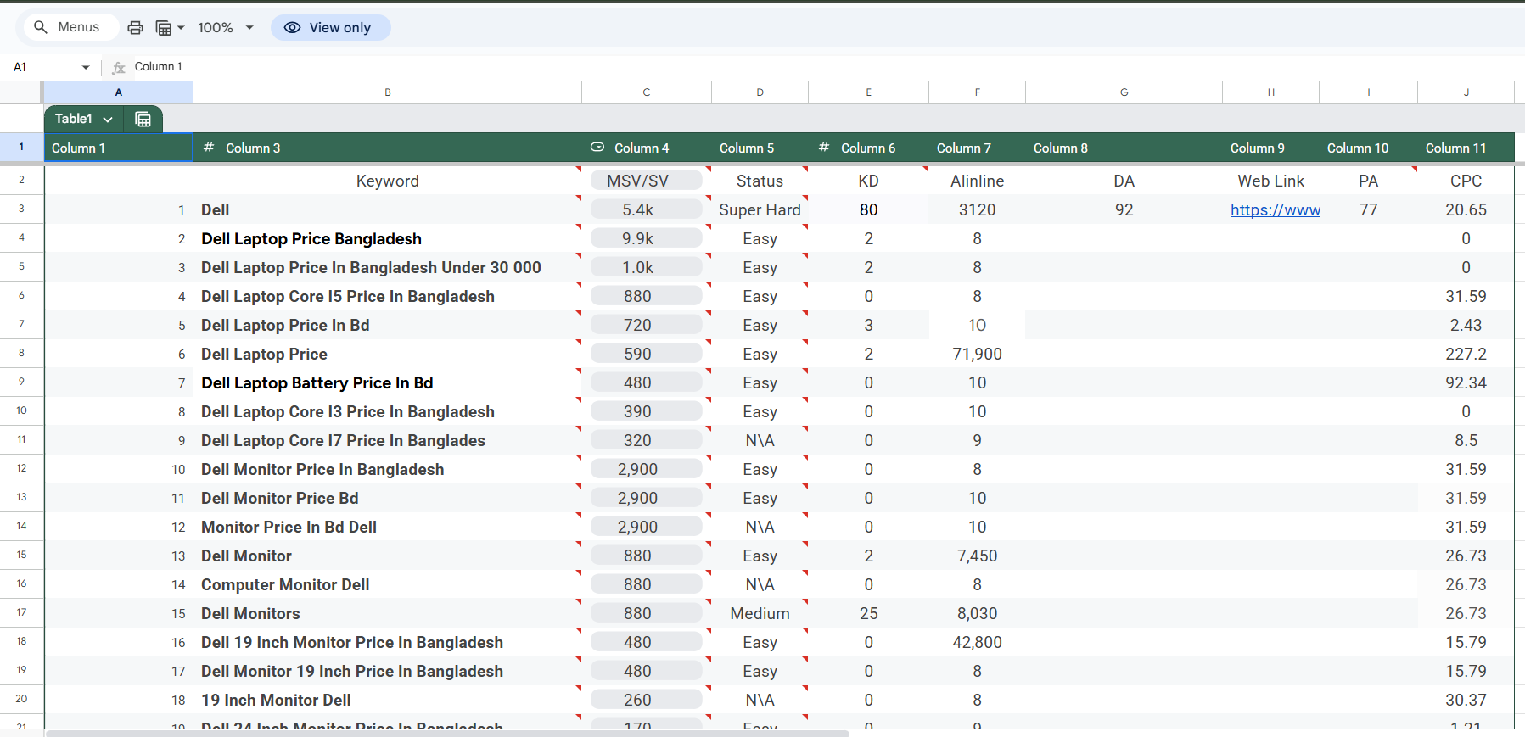Open the MSV/SV dropdown chip
Screen dimensions: 1525x737
pos(647,181)
